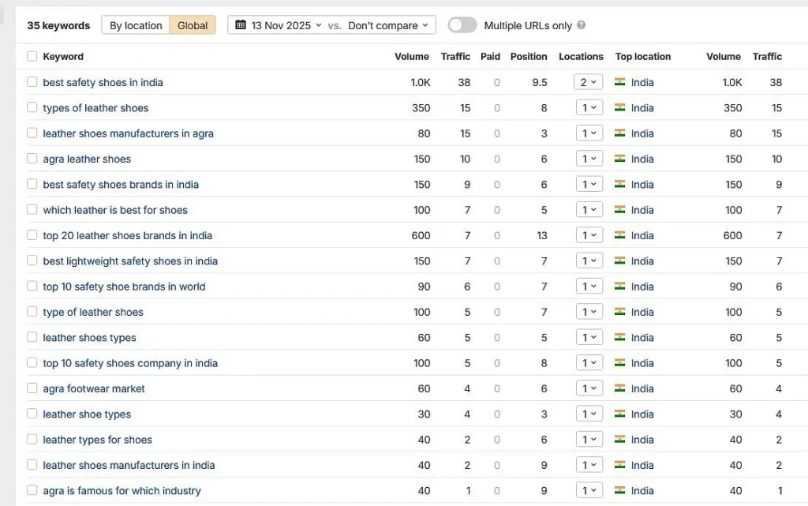Open the keyword leather shoes manufacturers in agra
Screen dimensions: 808x506
[129, 133]
